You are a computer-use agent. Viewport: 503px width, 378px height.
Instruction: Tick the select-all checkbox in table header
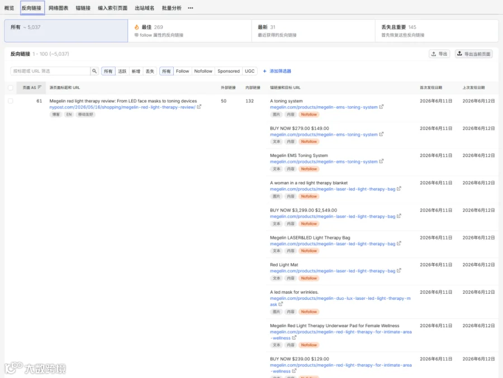coord(10,88)
